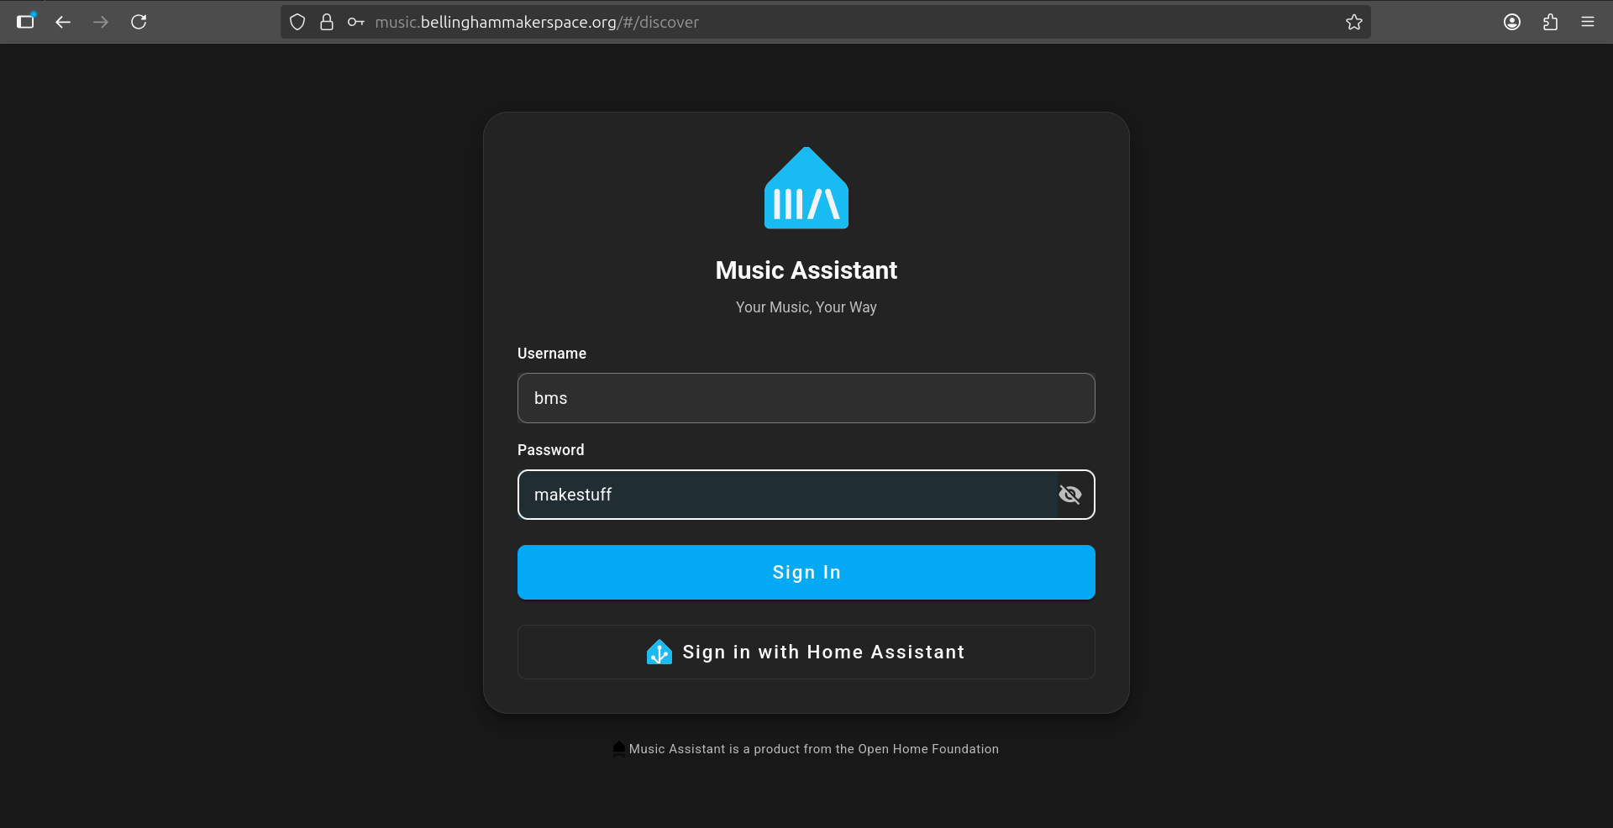The image size is (1613, 828).
Task: Open the tracking protection shield panel
Action: 297,22
